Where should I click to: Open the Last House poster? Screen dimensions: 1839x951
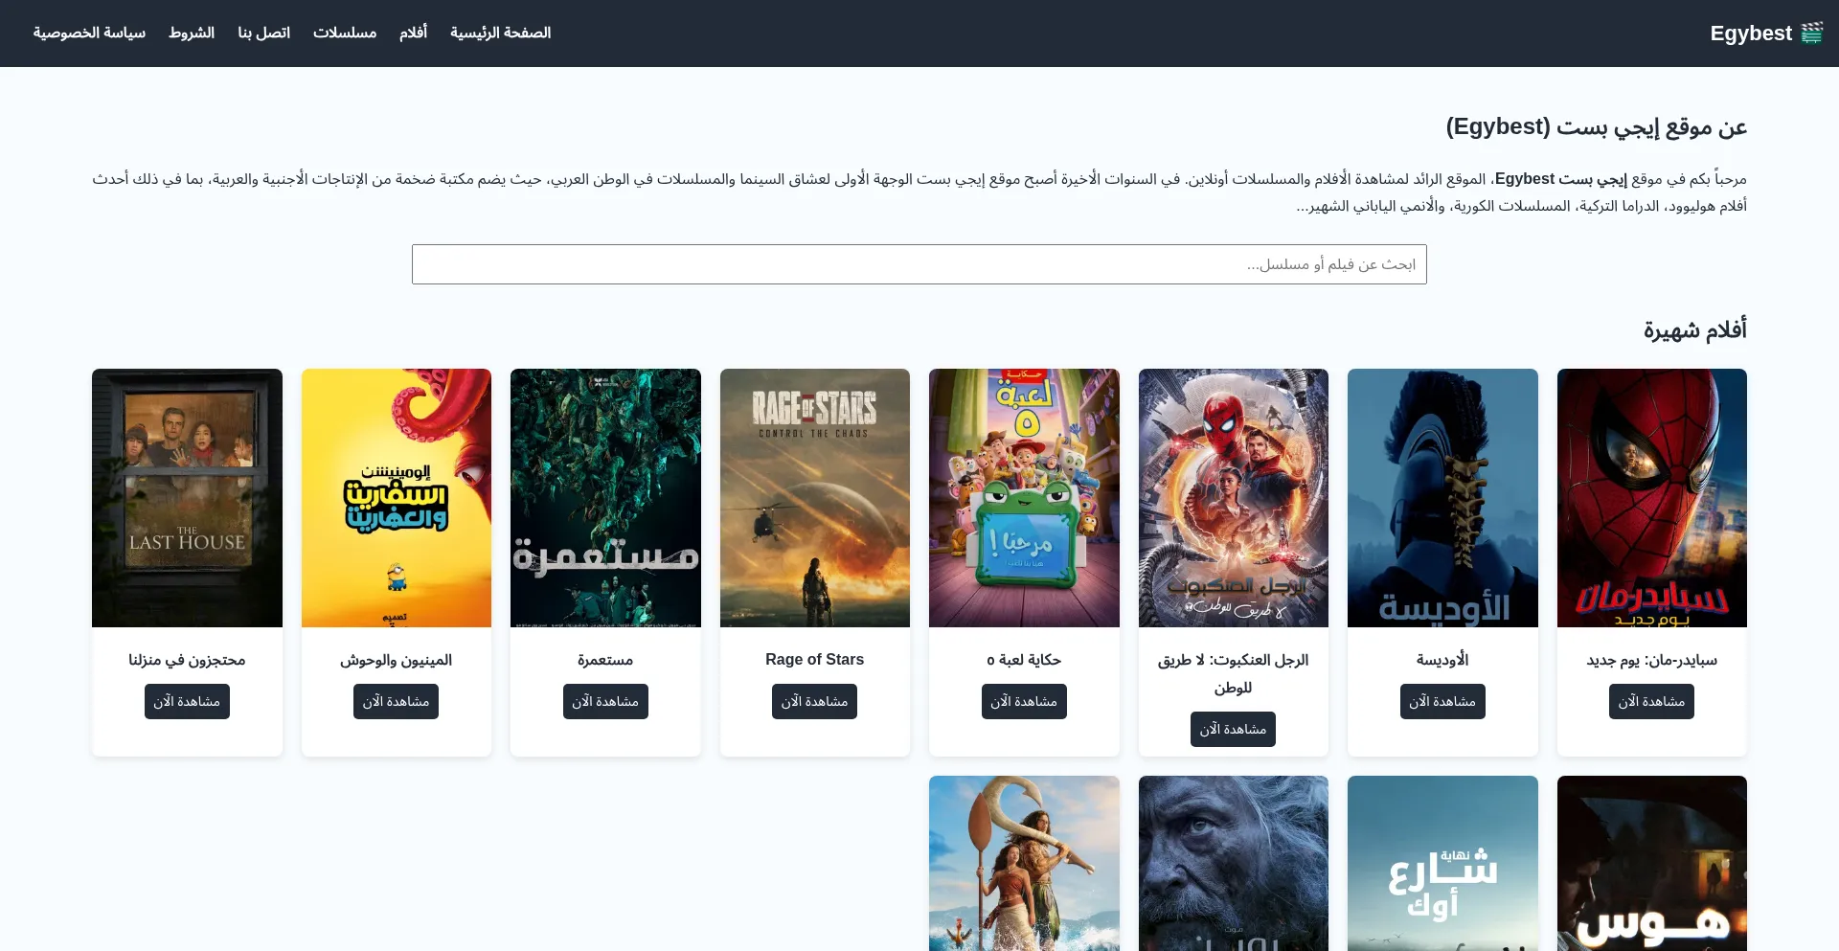(x=187, y=498)
